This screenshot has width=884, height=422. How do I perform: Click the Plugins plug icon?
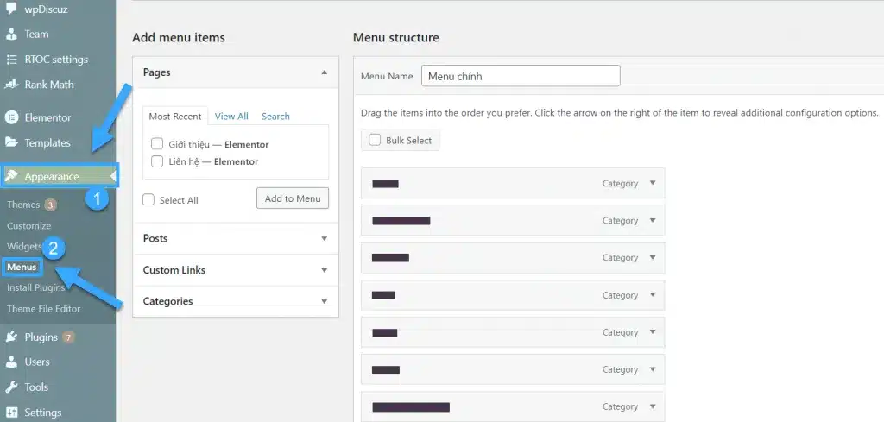point(11,337)
